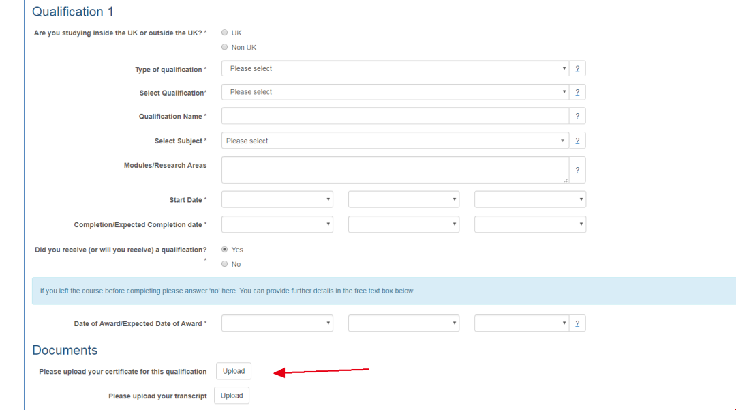The image size is (736, 410).
Task: Click the Qualification Name text field
Action: [395, 117]
